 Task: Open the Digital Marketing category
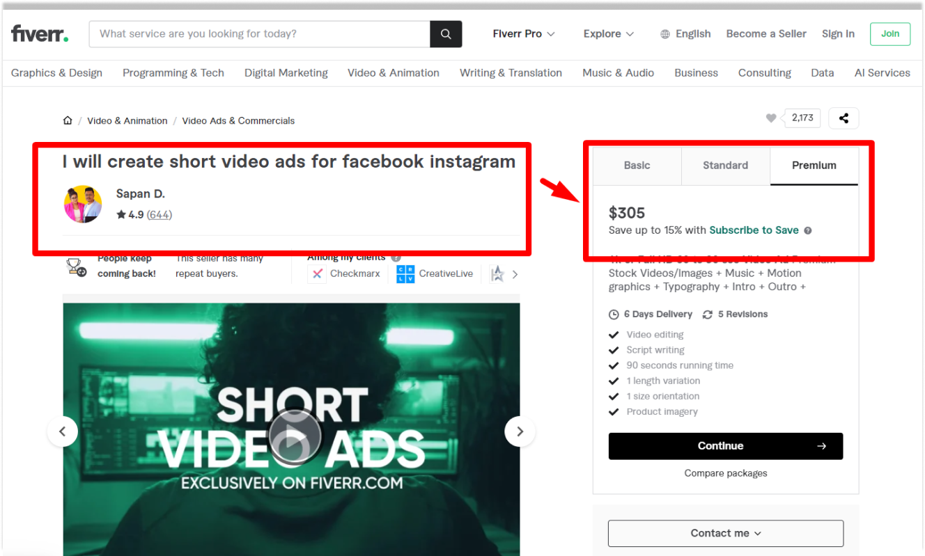click(x=286, y=72)
